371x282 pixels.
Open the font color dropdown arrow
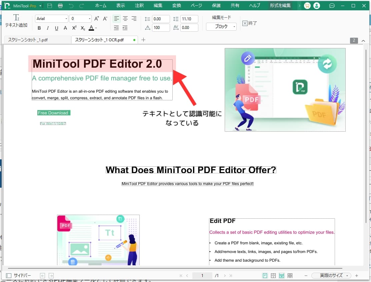(x=96, y=28)
